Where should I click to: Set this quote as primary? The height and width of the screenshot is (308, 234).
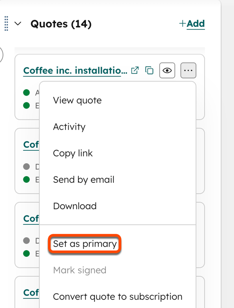pyautogui.click(x=85, y=244)
